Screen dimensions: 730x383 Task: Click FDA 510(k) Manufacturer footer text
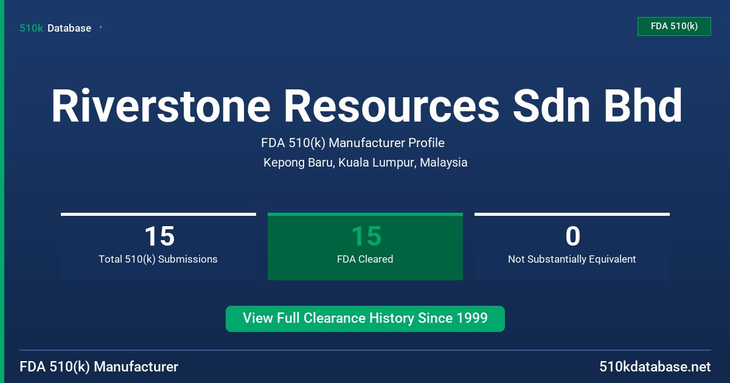click(x=99, y=367)
